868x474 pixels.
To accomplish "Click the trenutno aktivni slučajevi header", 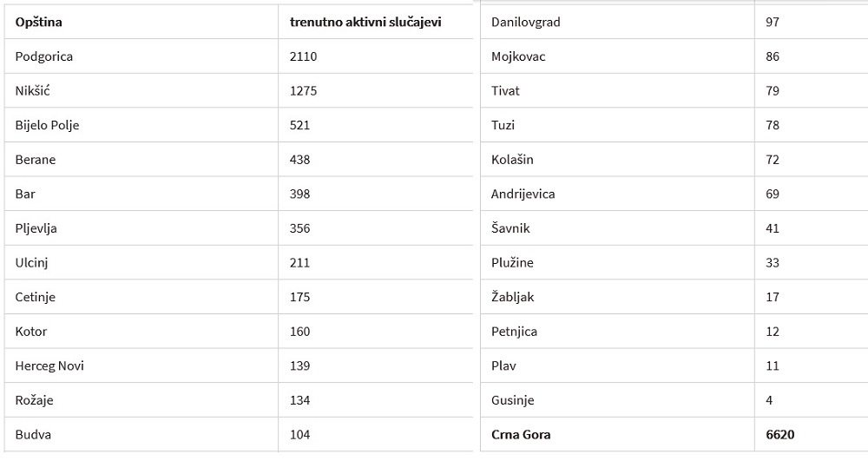I will point(365,23).
